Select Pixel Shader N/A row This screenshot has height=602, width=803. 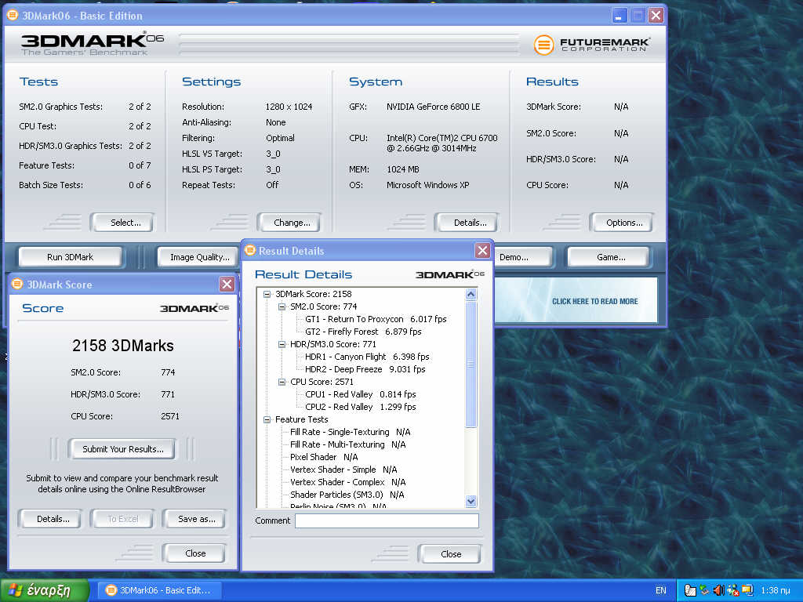pos(324,457)
